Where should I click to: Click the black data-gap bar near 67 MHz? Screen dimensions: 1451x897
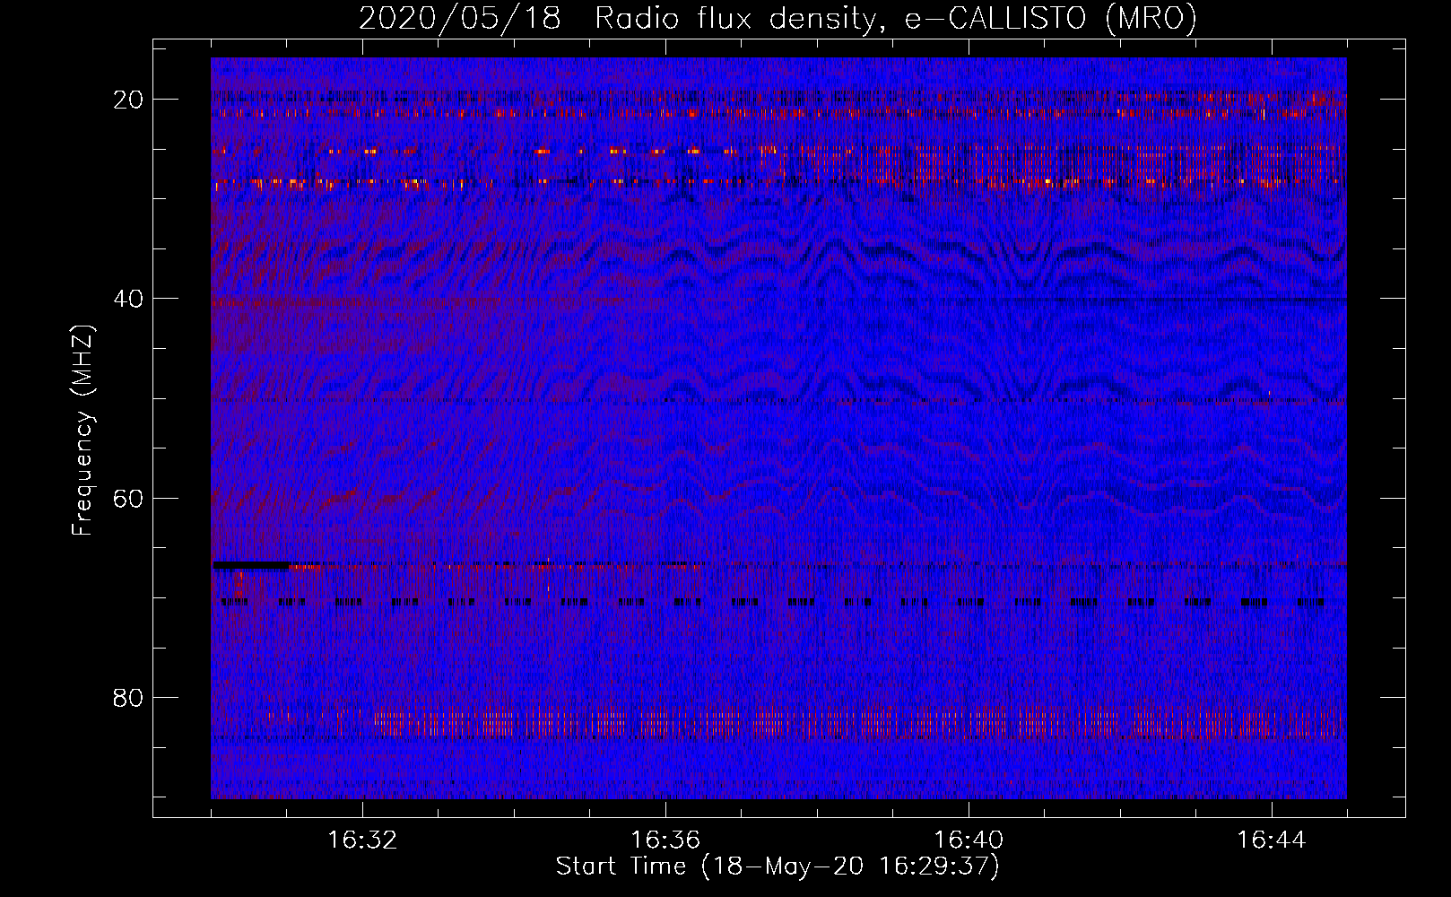[x=250, y=565]
